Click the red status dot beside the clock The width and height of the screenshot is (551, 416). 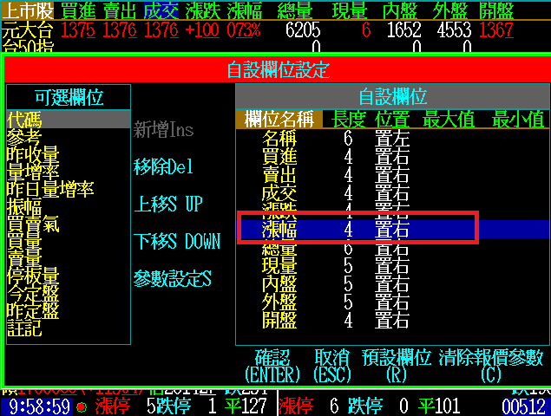[82, 406]
